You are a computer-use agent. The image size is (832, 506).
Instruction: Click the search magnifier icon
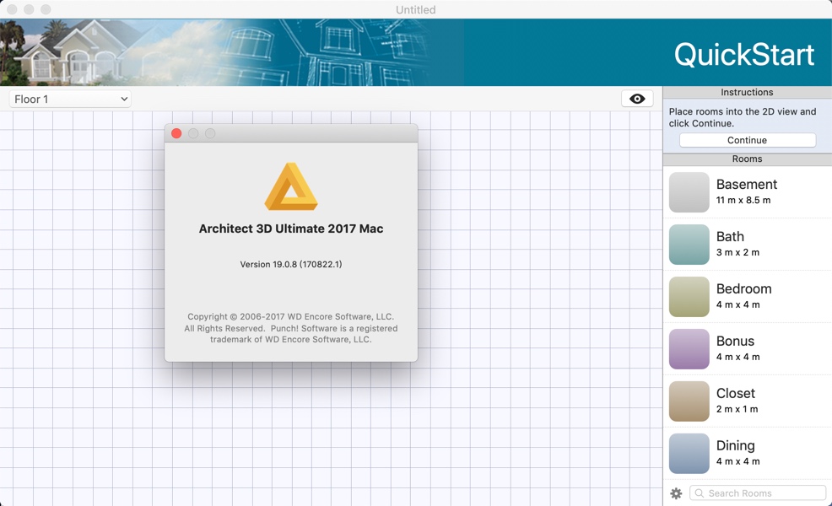click(700, 493)
